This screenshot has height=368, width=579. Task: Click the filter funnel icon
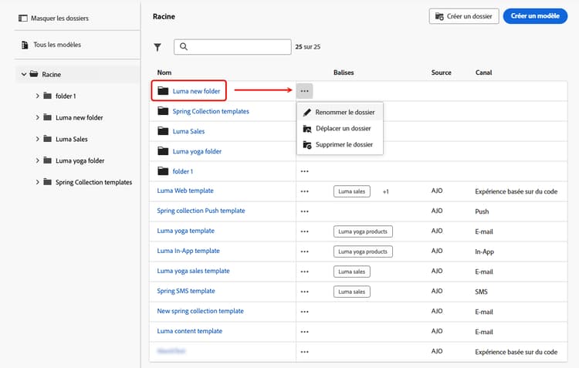157,47
